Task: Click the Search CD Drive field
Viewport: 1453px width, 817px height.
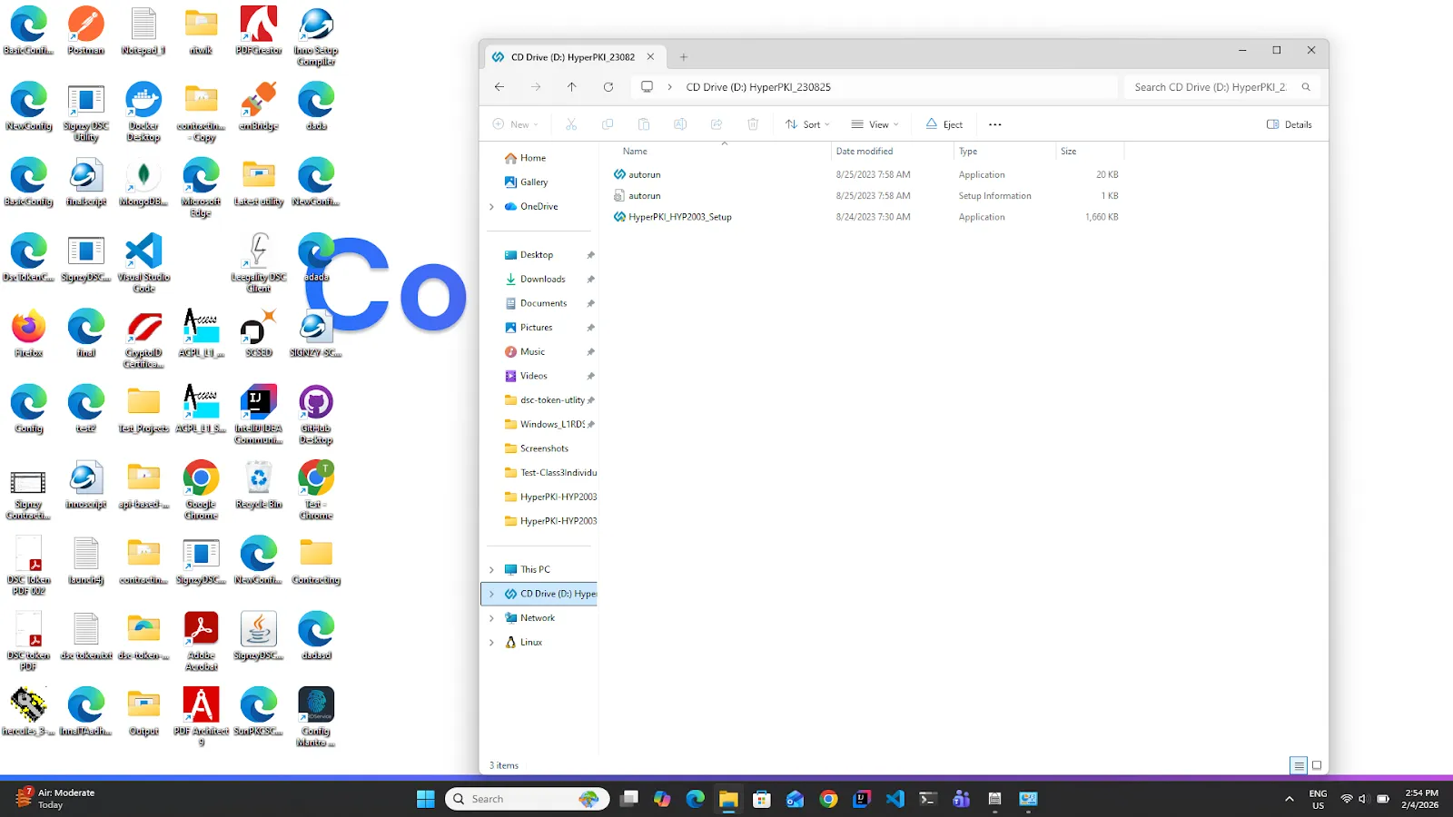Action: pos(1222,87)
